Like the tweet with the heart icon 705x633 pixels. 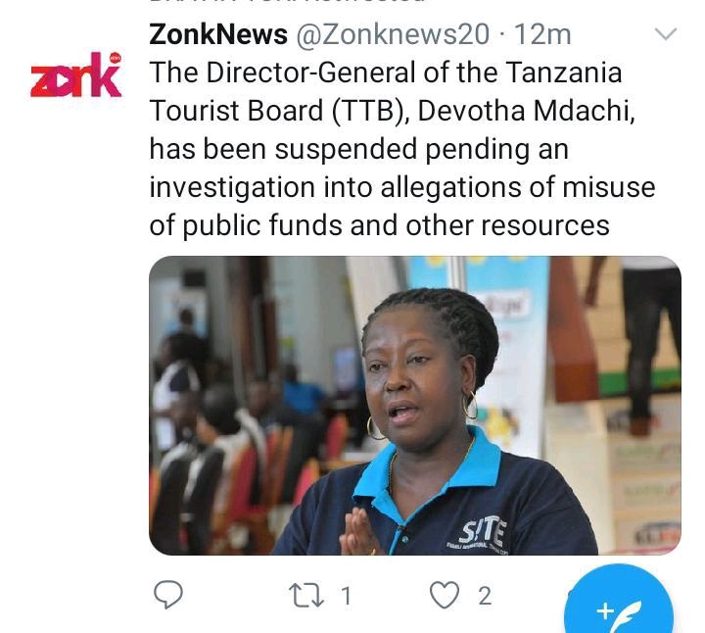click(445, 595)
